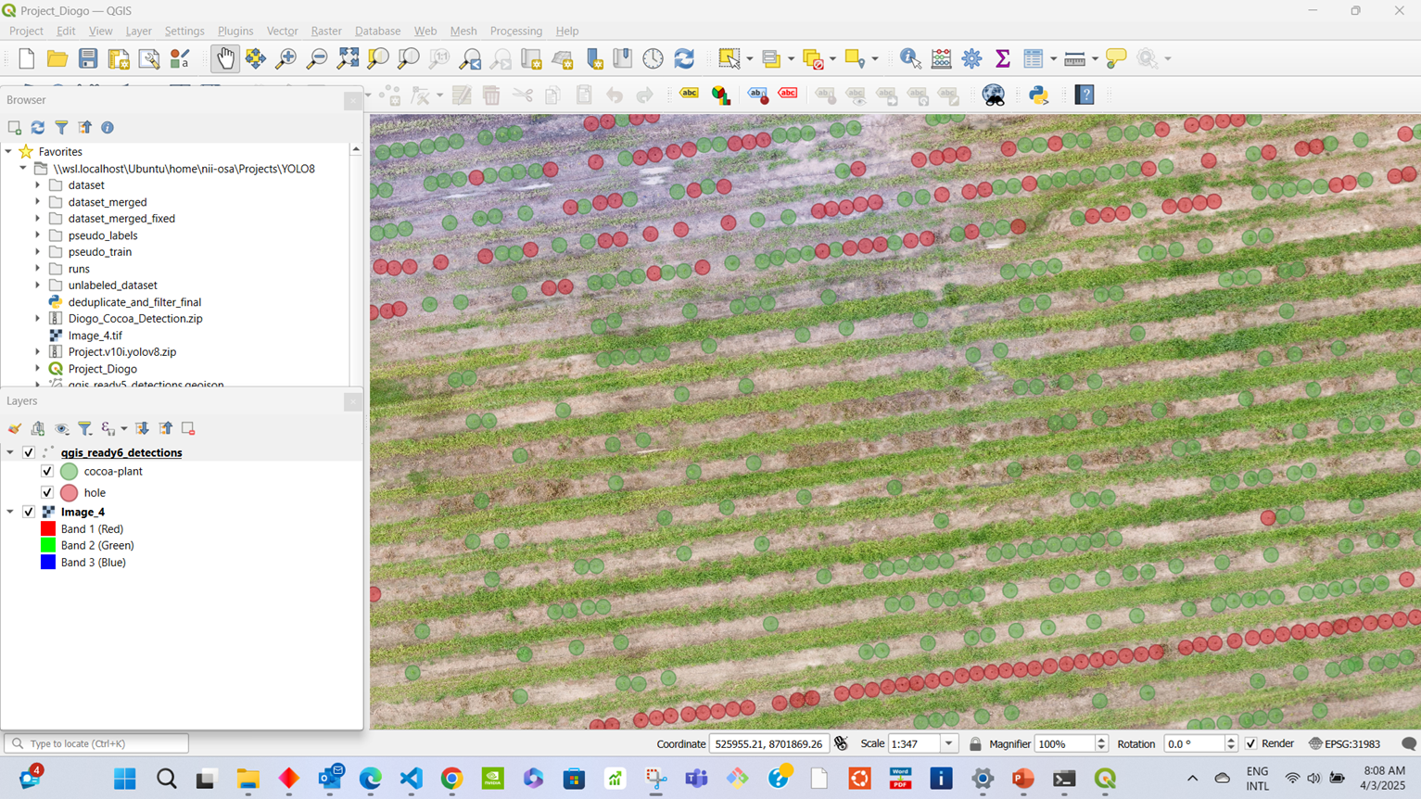
Task: Open the Plugins menu
Action: point(235,31)
